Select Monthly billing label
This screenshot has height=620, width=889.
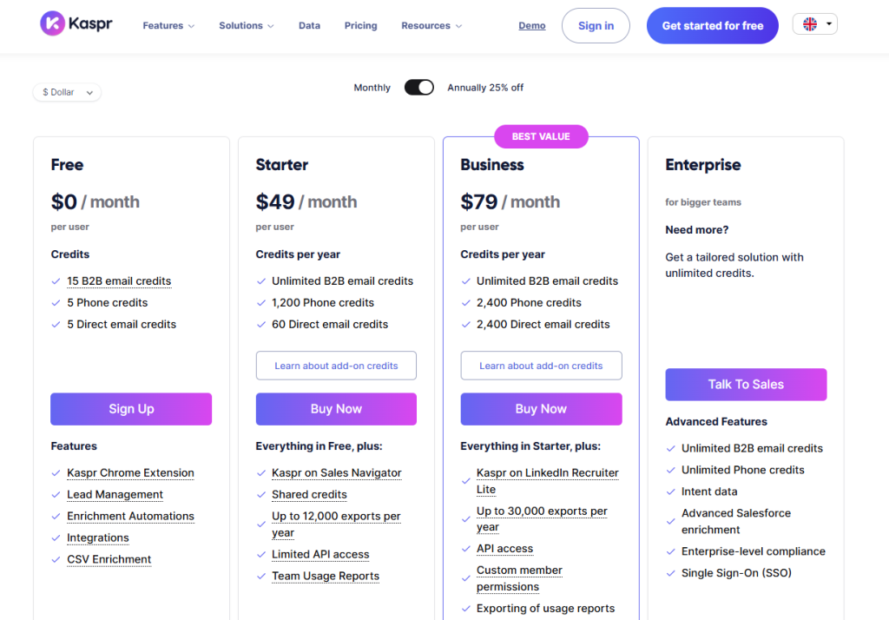pos(372,88)
